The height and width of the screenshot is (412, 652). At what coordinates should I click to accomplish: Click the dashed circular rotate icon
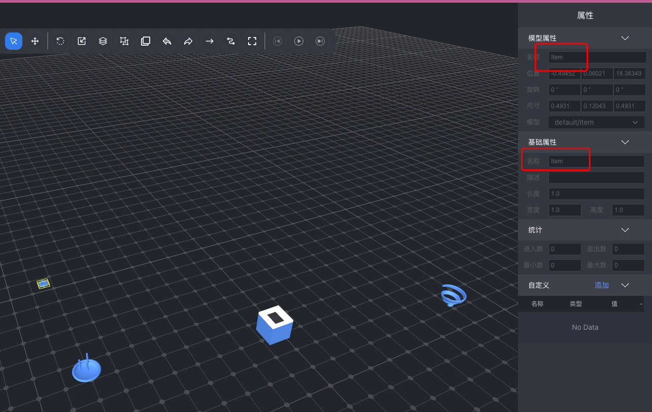click(x=60, y=41)
